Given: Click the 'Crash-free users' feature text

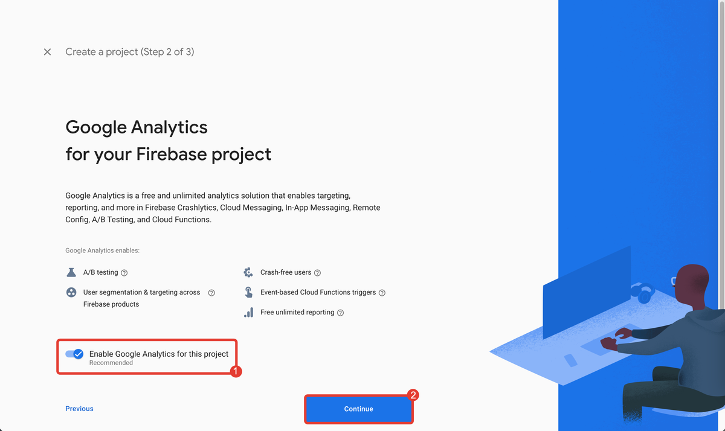Looking at the screenshot, I should (286, 272).
